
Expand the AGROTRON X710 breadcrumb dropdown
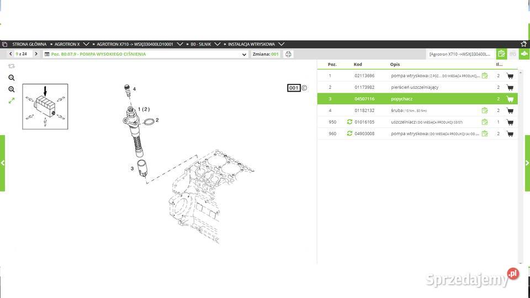coord(180,44)
